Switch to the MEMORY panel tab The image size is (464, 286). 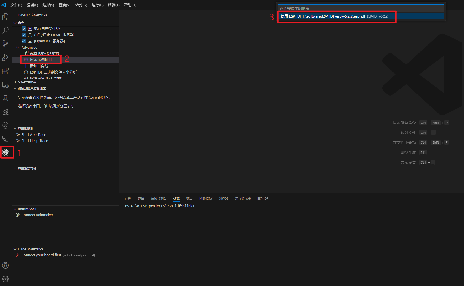tap(206, 199)
